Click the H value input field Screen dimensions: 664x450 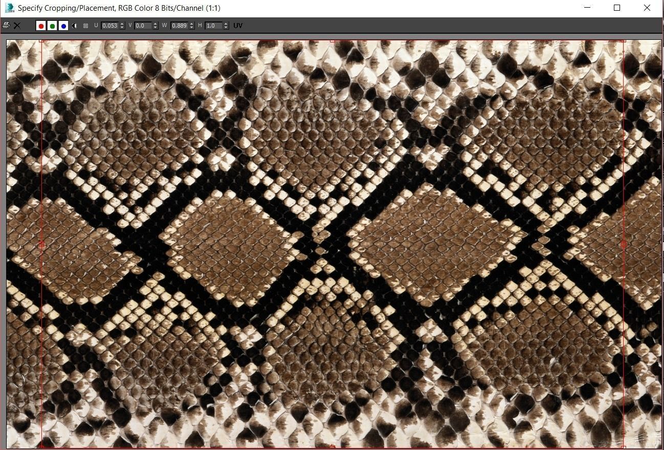click(214, 26)
